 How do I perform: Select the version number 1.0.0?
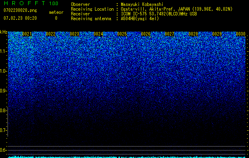point(54,4)
